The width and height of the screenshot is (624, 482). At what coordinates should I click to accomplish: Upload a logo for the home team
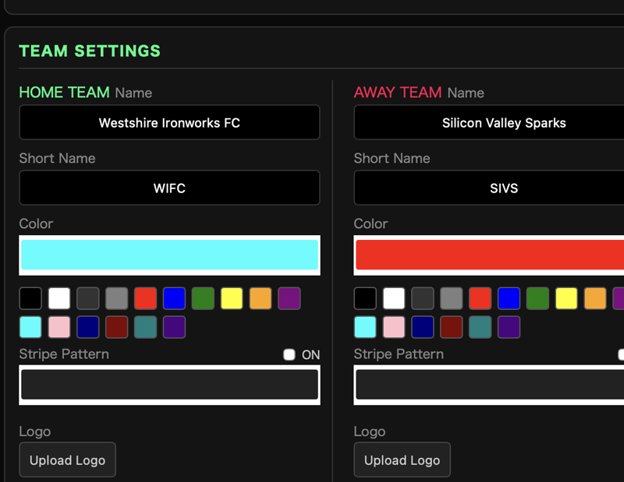pos(68,459)
